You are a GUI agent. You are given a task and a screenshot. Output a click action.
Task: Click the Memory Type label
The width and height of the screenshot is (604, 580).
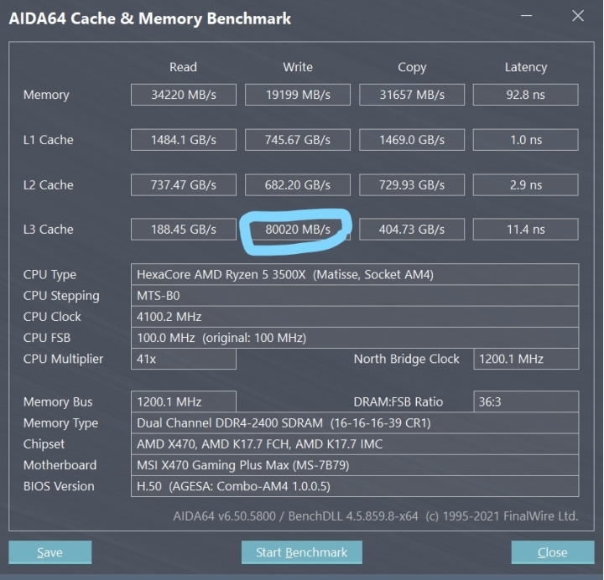(x=61, y=424)
